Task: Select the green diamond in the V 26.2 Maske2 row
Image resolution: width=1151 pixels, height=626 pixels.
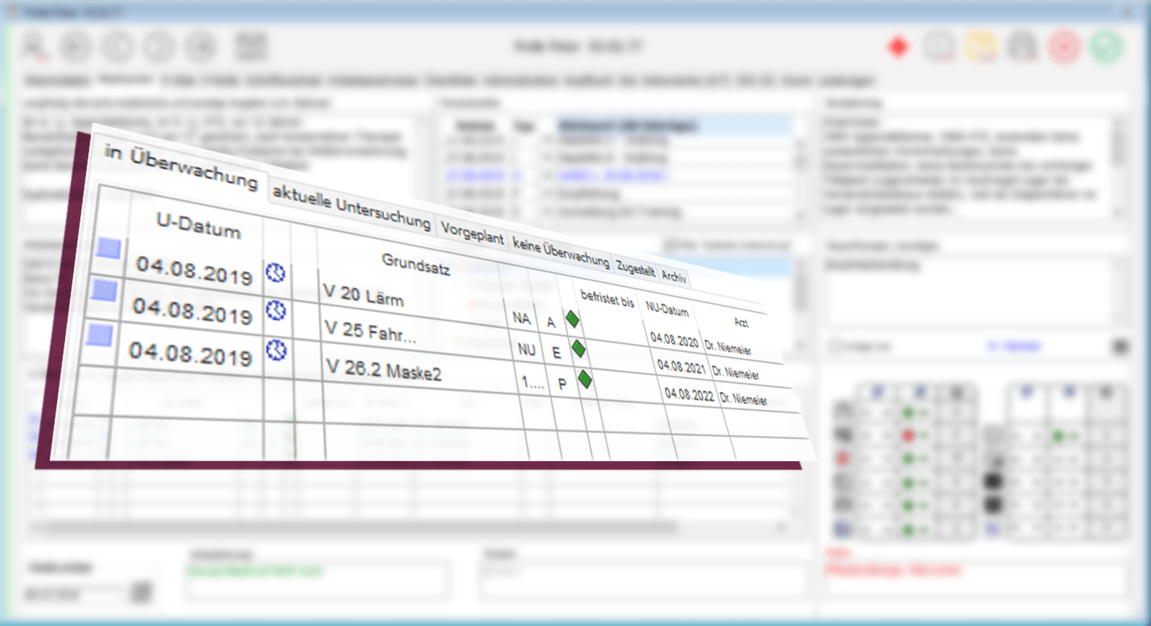Action: [585, 380]
